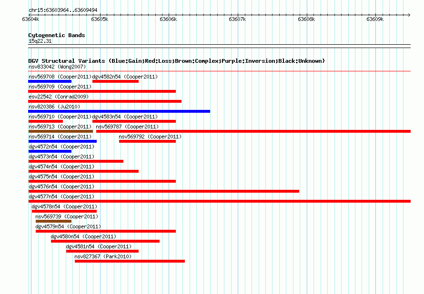This screenshot has width=424, height=294.
Task: Click the 63609k ruler label
Action: [375, 19]
